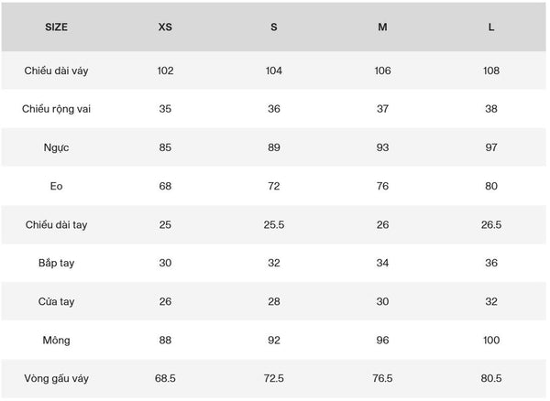Select the Ngực row label
The width and height of the screenshot is (550, 401).
point(56,147)
